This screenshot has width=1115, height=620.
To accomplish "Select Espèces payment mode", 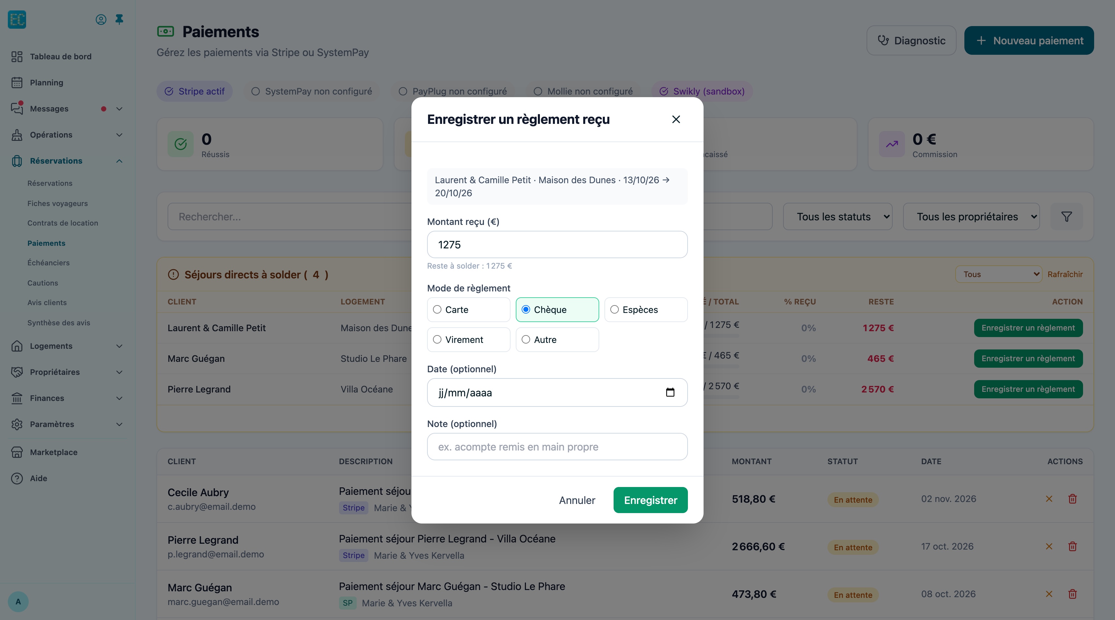I will [646, 309].
